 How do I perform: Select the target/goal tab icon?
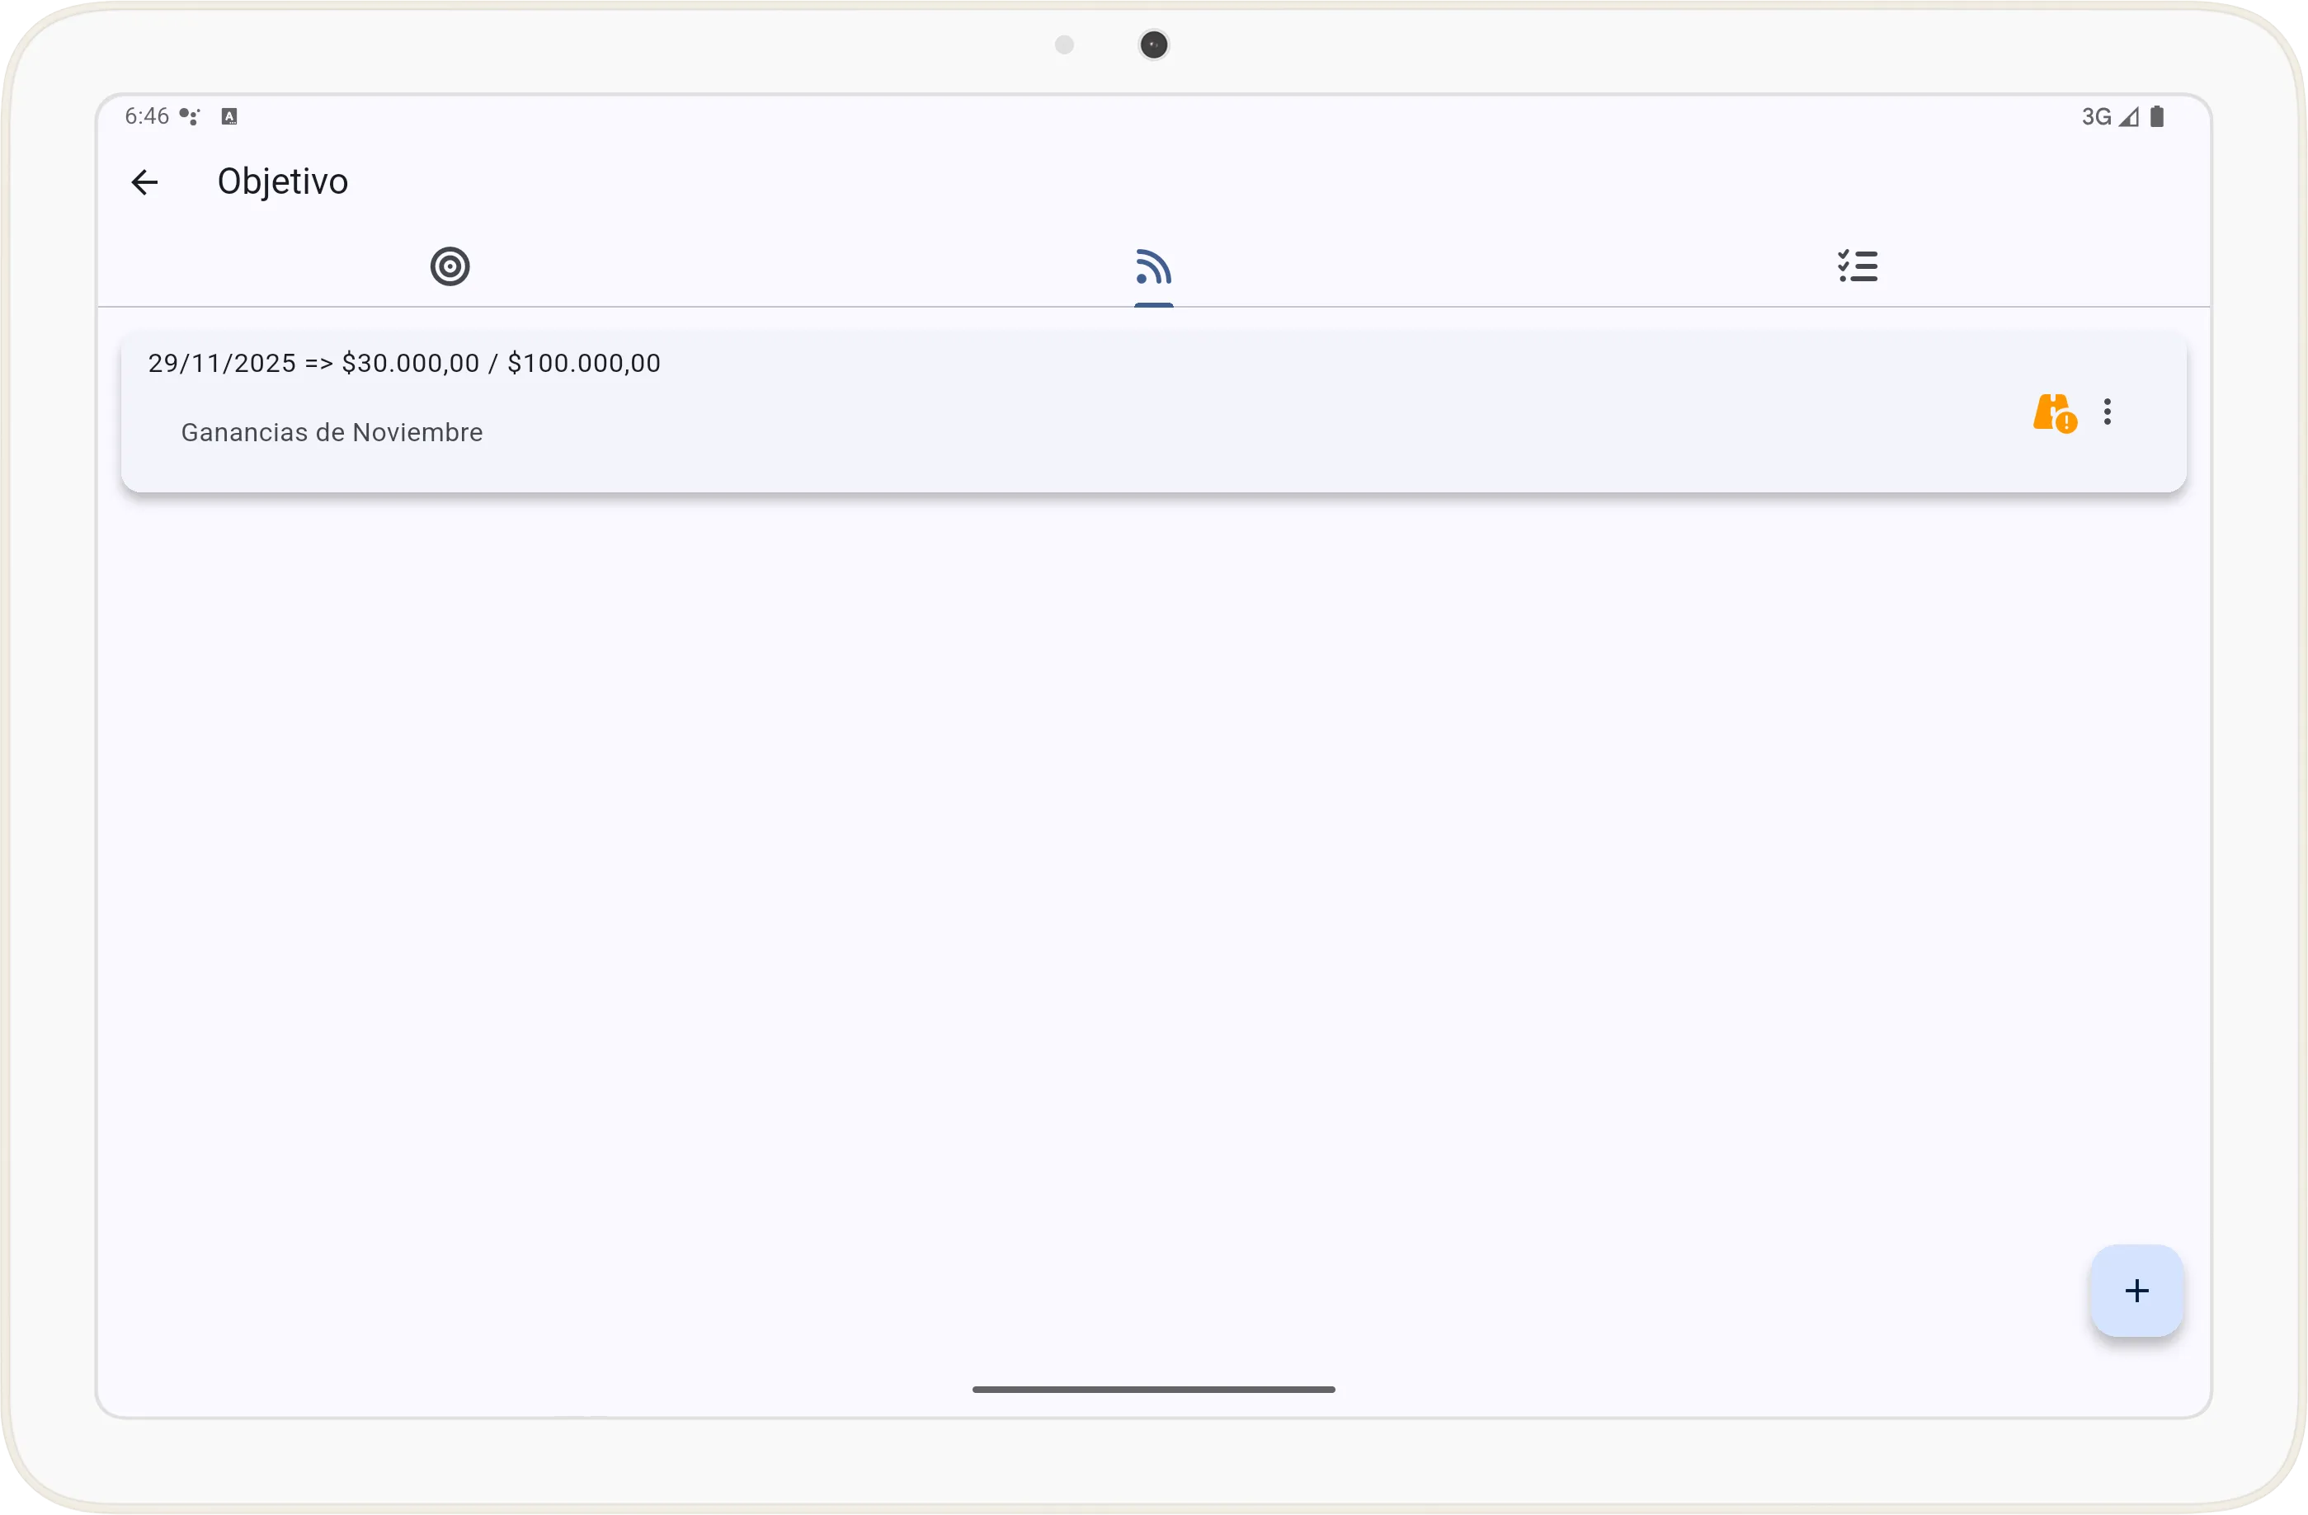click(449, 266)
